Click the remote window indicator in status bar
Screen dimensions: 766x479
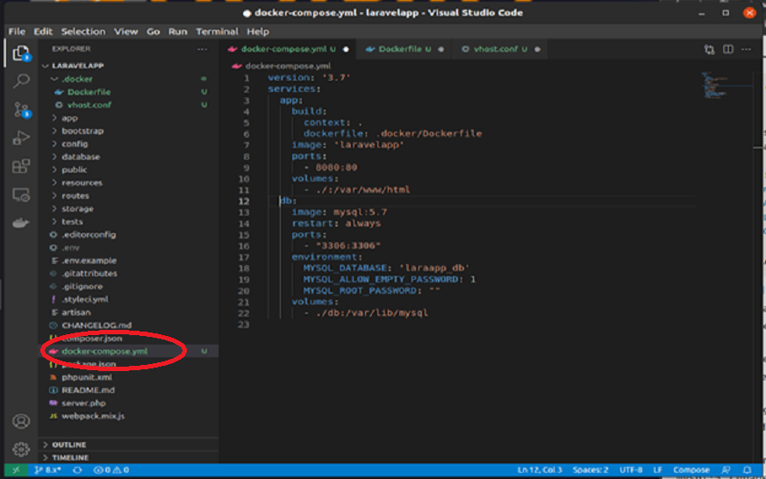[16, 469]
